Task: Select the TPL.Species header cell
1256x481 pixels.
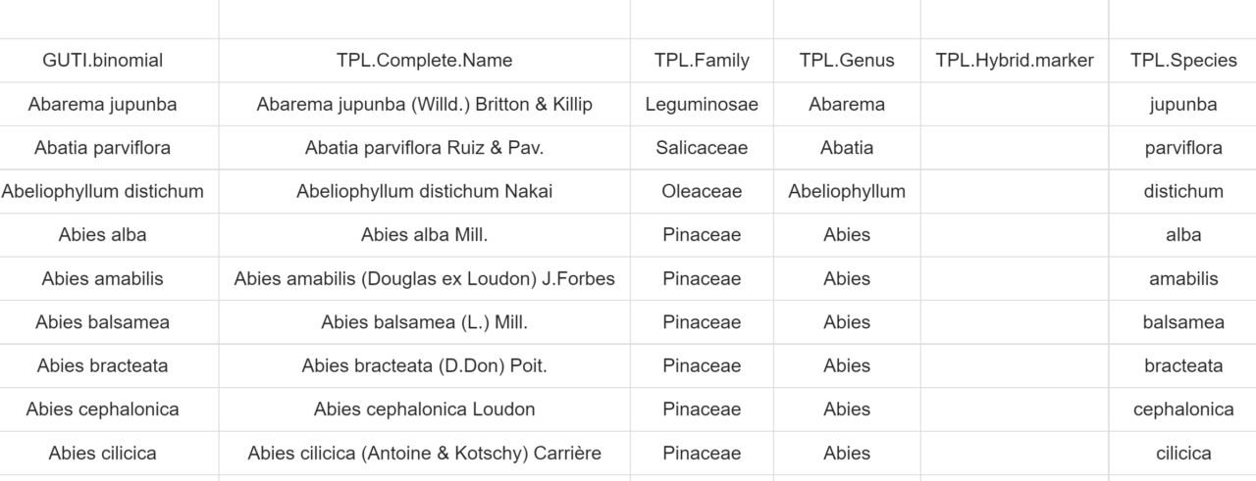Action: coord(1183,61)
